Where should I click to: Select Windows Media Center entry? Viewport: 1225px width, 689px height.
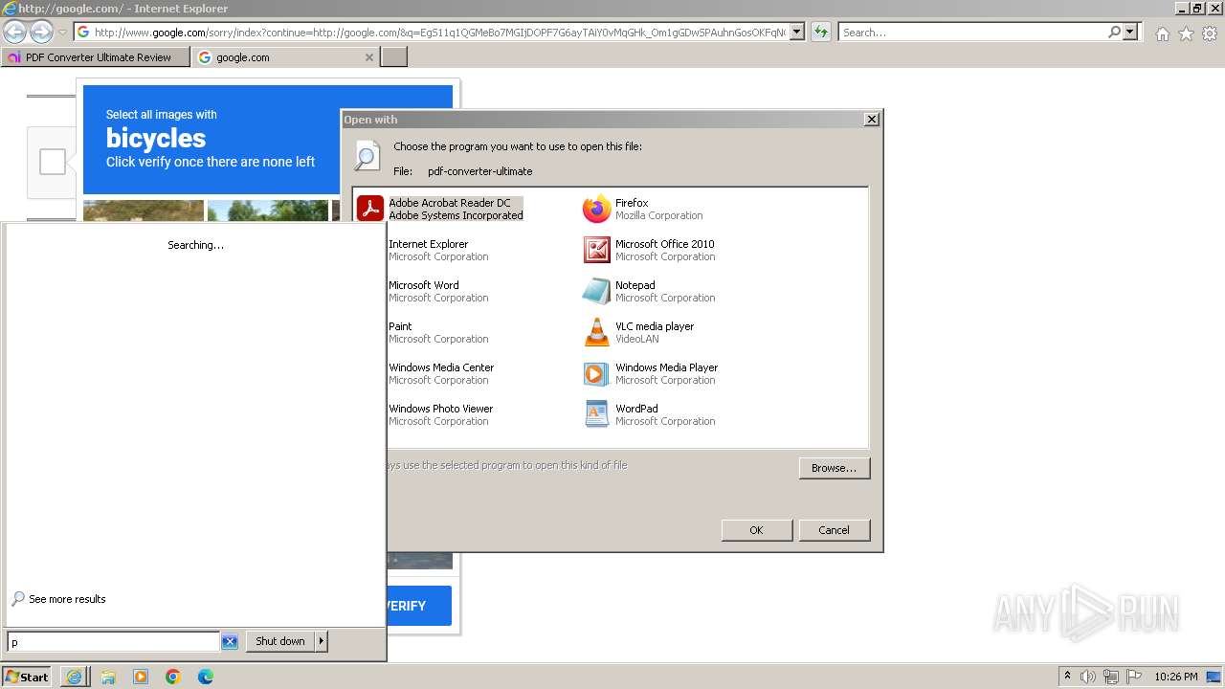coord(441,373)
